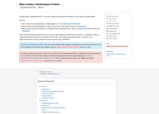
Task: Click the Mute Notifications speaker icon
Action: (x=107, y=34)
